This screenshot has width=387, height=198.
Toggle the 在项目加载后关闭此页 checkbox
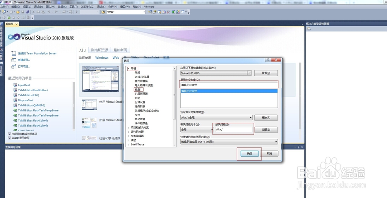(10, 134)
